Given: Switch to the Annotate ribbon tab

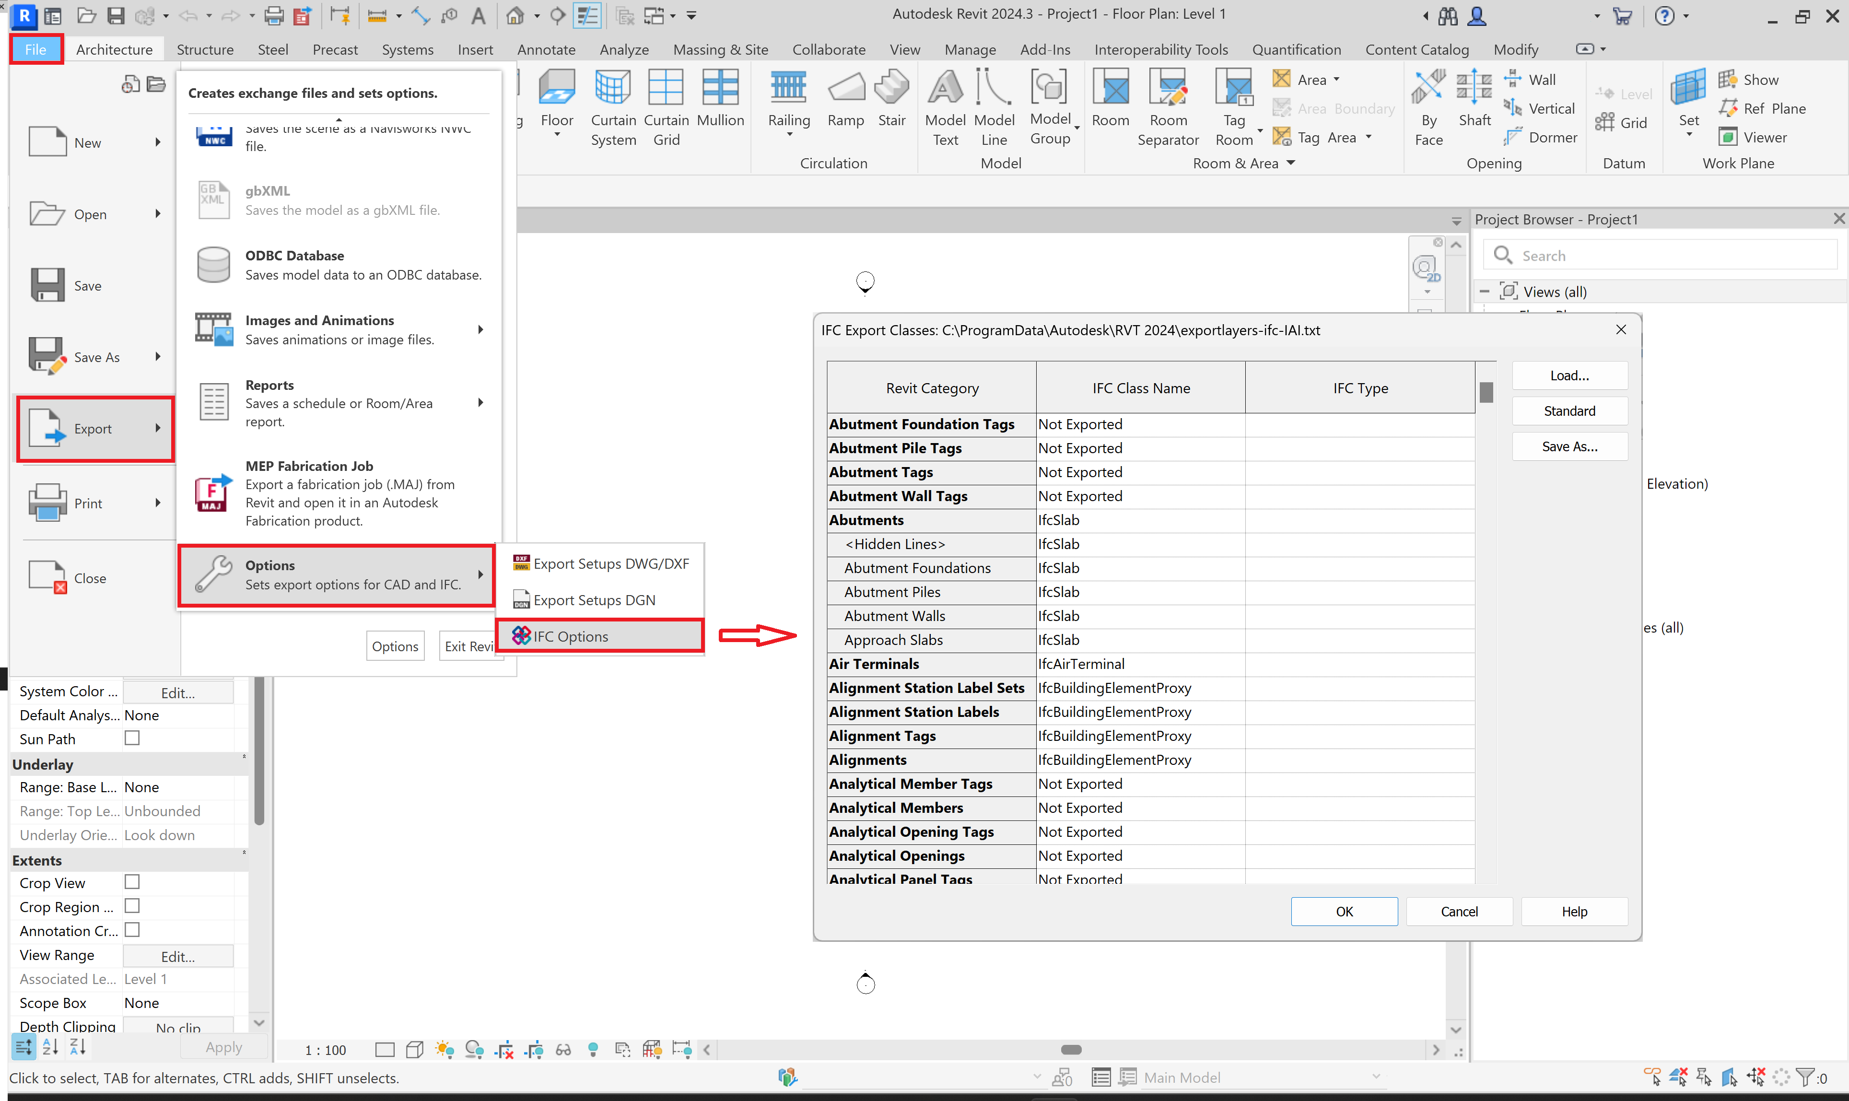Looking at the screenshot, I should 546,49.
